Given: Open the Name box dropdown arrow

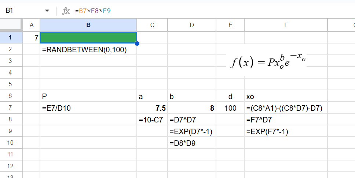Looking at the screenshot, I should tap(47, 11).
